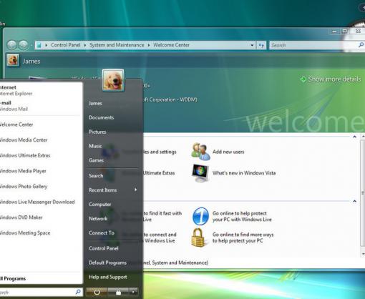Select James in Start menu right pane

click(x=95, y=103)
